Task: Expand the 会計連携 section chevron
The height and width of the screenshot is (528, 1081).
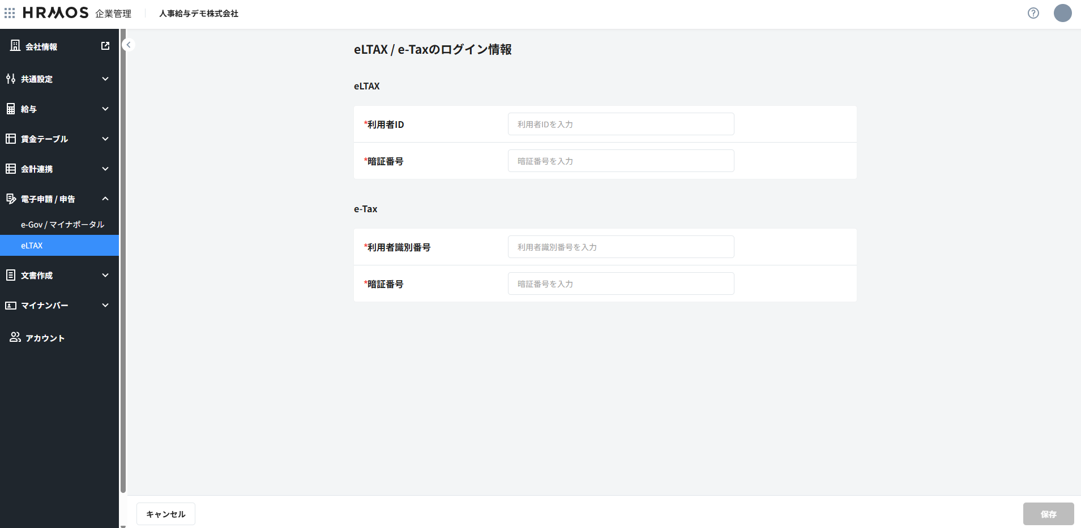Action: click(x=105, y=169)
